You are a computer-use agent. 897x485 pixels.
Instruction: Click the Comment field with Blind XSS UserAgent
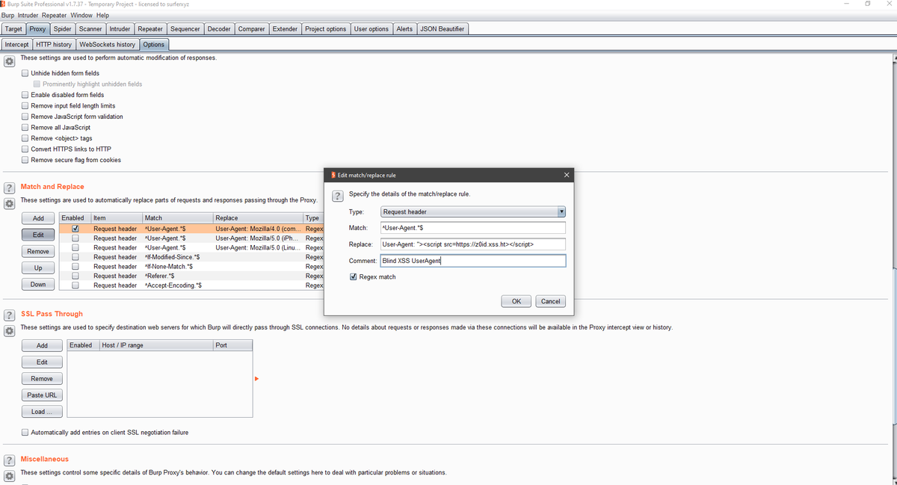click(x=473, y=261)
